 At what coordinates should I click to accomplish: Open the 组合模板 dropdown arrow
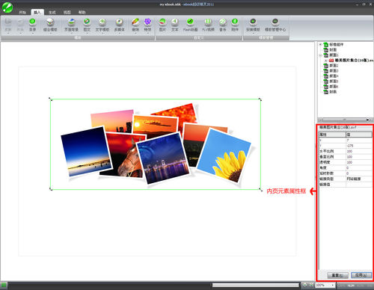pos(50,33)
